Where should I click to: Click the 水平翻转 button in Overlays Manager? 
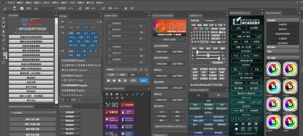[x=208, y=108]
